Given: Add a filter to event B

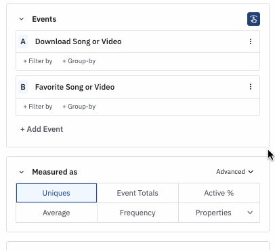Looking at the screenshot, I should 38,107.
